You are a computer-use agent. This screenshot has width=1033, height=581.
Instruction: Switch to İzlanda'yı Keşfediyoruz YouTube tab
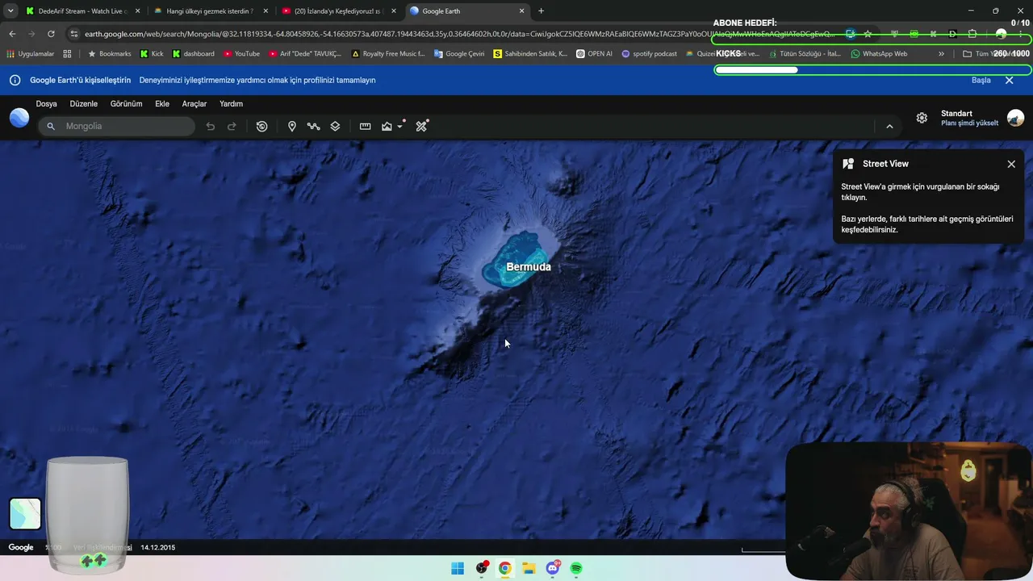pyautogui.click(x=339, y=11)
